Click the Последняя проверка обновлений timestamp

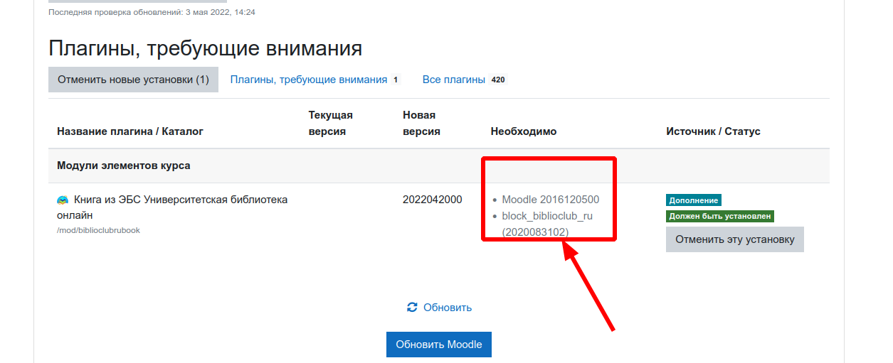(152, 12)
